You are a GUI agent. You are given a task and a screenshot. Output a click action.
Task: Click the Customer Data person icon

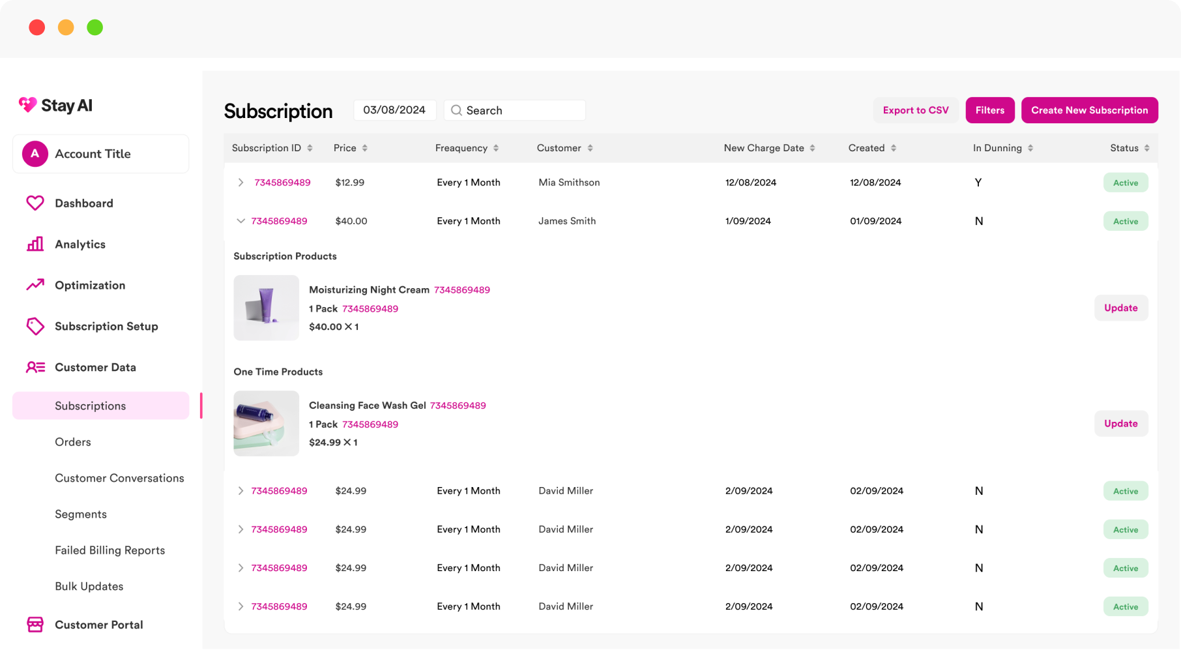pos(35,367)
